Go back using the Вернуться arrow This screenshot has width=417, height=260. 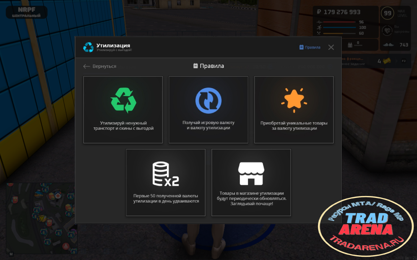pos(100,66)
